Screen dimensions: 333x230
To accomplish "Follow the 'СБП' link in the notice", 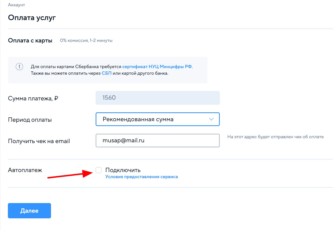I will pos(107,73).
